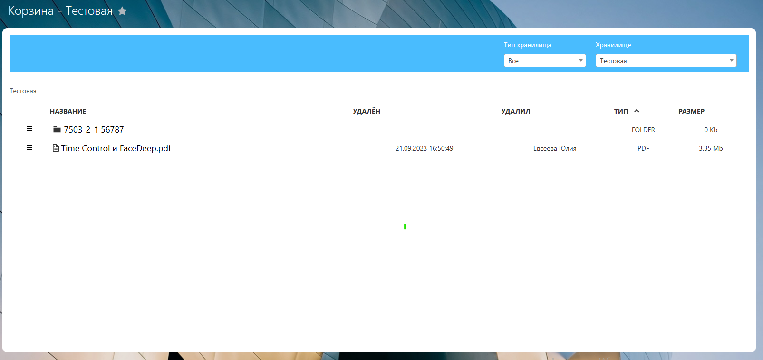The width and height of the screenshot is (763, 360).
Task: Sort by the РАЗМЕР column header
Action: pos(691,111)
